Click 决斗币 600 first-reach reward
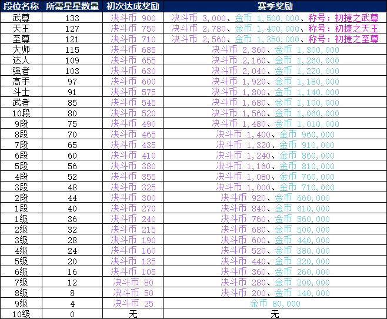Screen dimensions: 387x319 click(133, 81)
